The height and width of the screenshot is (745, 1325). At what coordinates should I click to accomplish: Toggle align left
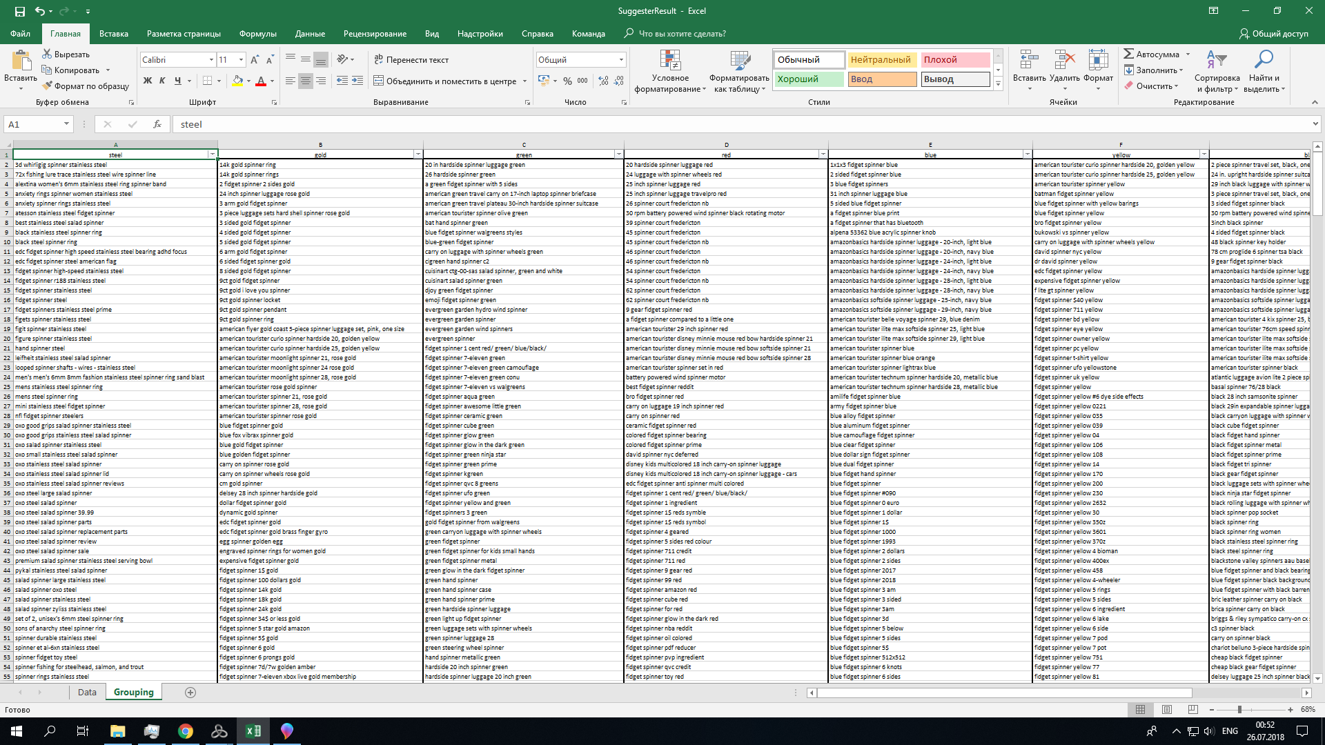pos(291,81)
